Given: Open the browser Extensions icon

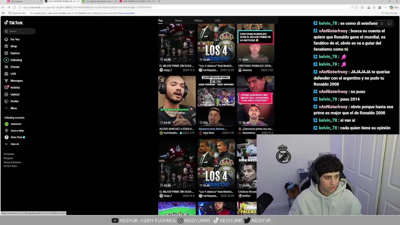Looking at the screenshot, I should [x=362, y=7].
